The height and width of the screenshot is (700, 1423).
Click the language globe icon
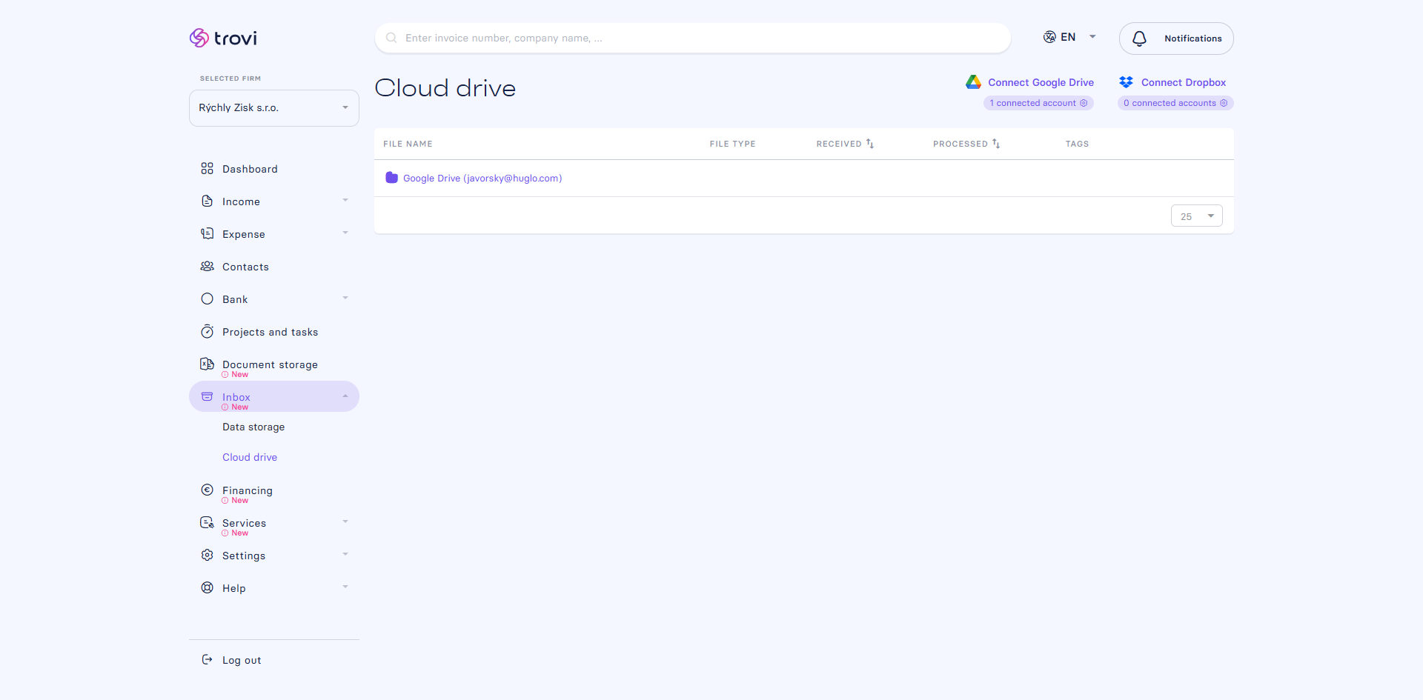click(x=1049, y=37)
